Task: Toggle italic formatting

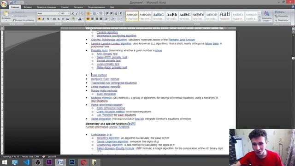Action: (43, 19)
